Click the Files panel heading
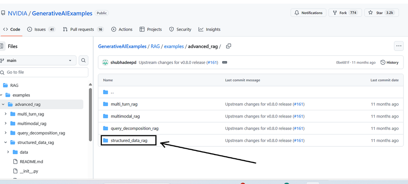The image size is (408, 184). (x=13, y=46)
